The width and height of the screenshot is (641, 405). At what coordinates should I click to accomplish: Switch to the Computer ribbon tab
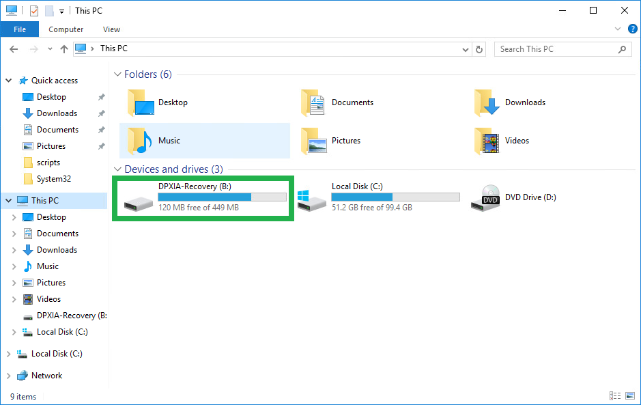click(66, 29)
